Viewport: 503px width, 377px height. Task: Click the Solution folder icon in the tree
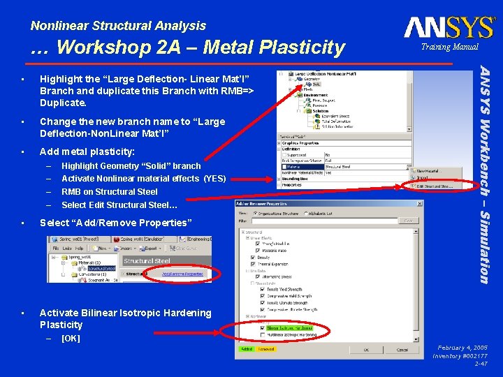pos(309,111)
